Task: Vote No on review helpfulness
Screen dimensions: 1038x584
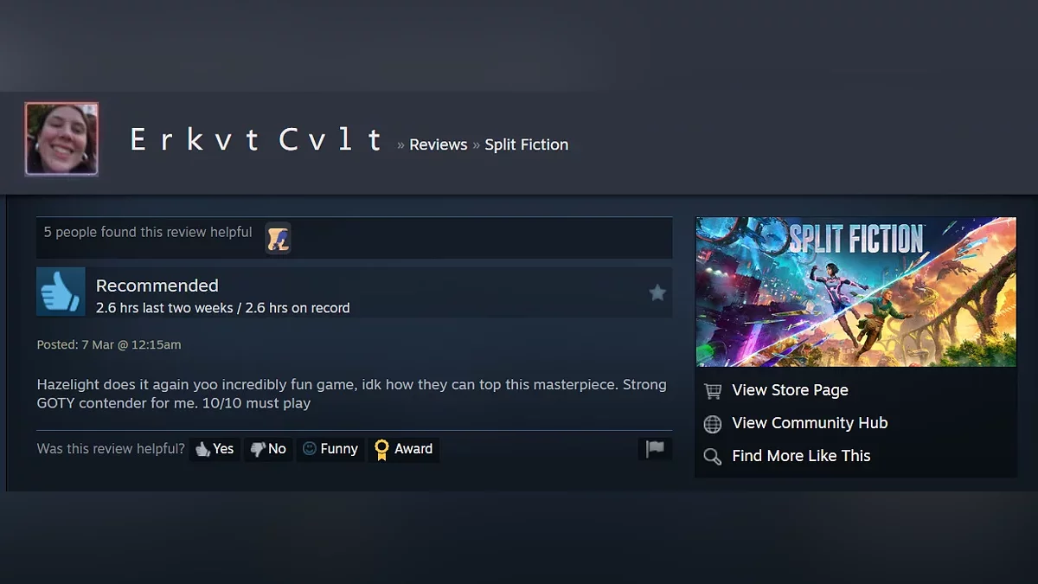Action: click(x=268, y=449)
